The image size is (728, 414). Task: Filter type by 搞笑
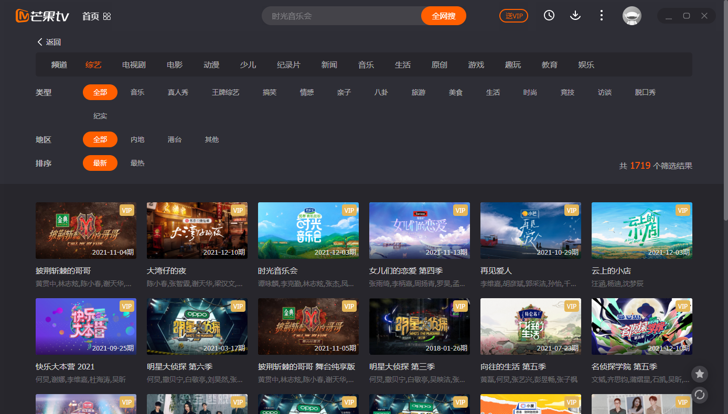tap(270, 92)
